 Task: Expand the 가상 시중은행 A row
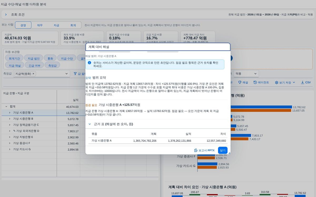pyautogui.click(x=10, y=113)
